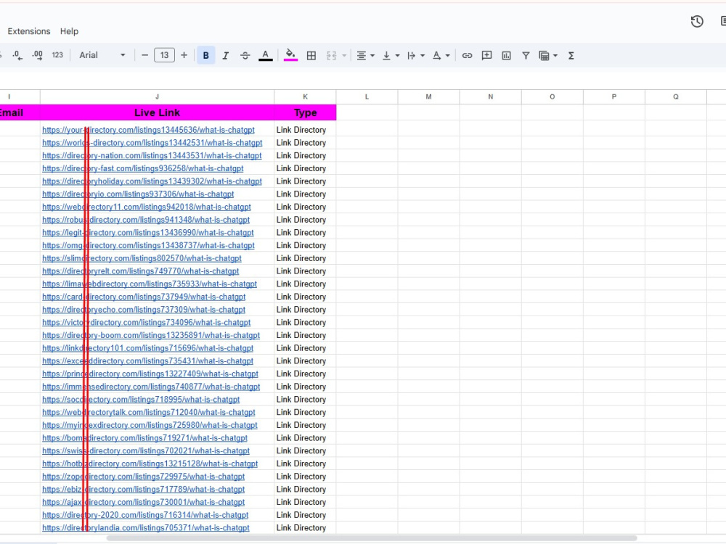Viewport: 726px width, 544px height.
Task: Select the Type header cell
Action: (x=305, y=112)
